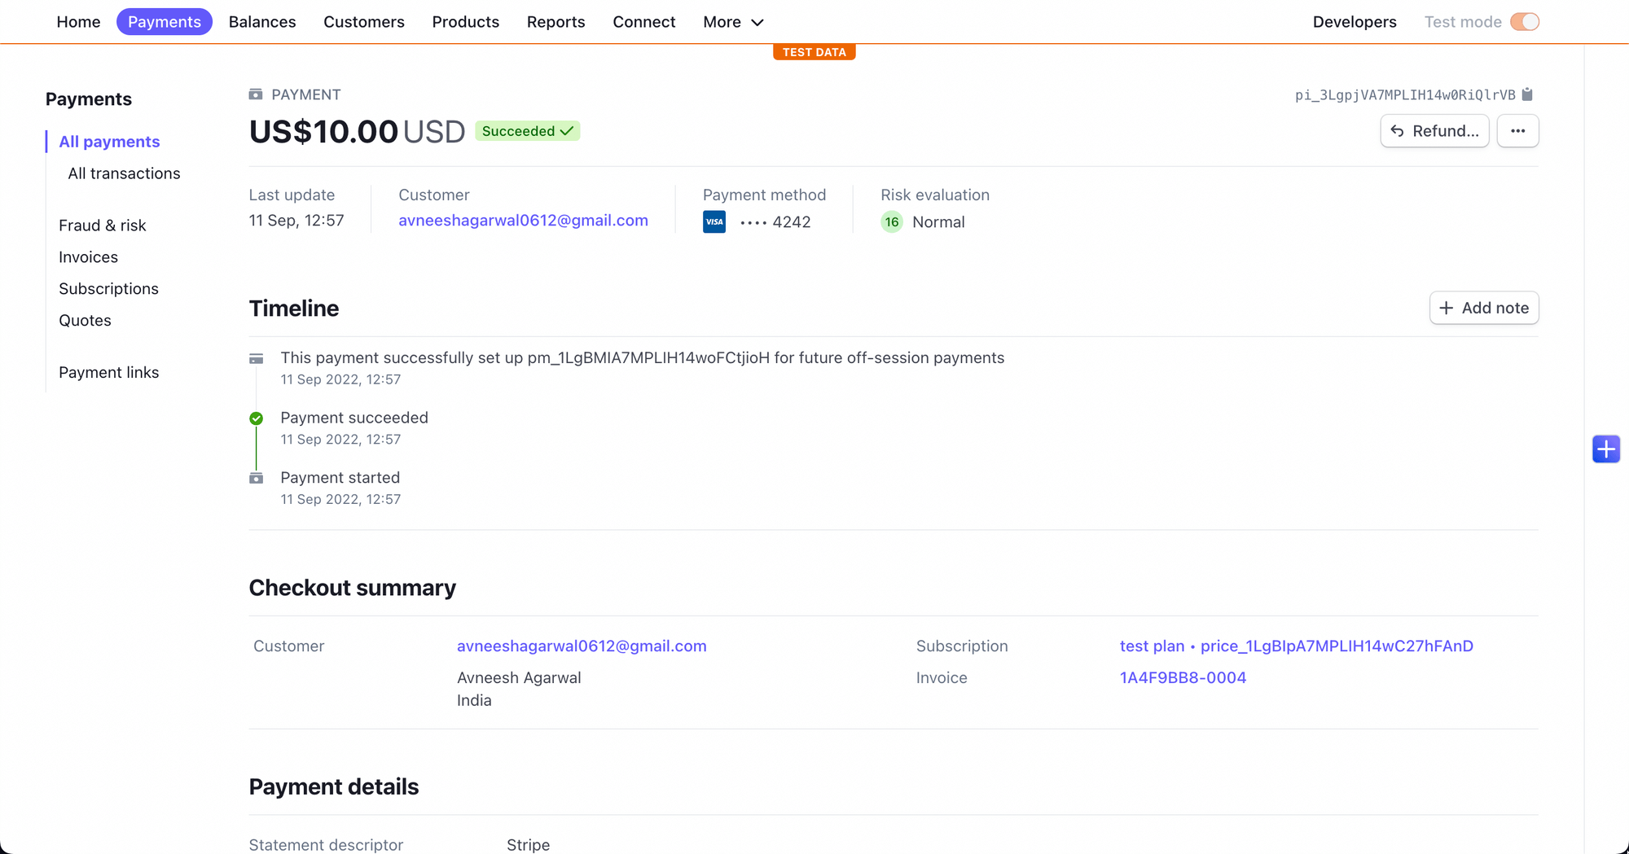Image resolution: width=1629 pixels, height=854 pixels.
Task: Open the overflow actions menu next to Refund
Action: pos(1517,130)
